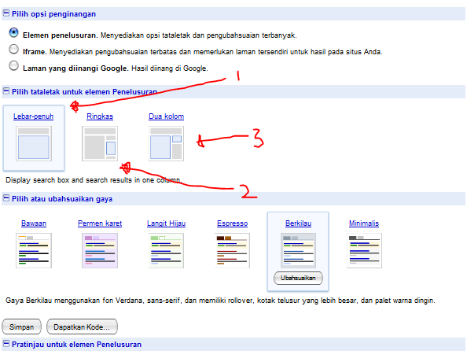Click the 'Pilih atau ubahsuaikan gaya' heading text
Viewport: 467px width, 358px height.
pos(62,199)
